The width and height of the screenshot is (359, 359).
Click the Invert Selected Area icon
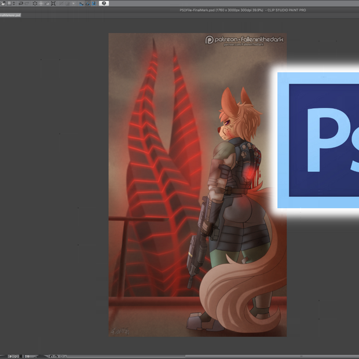click(67, 3)
